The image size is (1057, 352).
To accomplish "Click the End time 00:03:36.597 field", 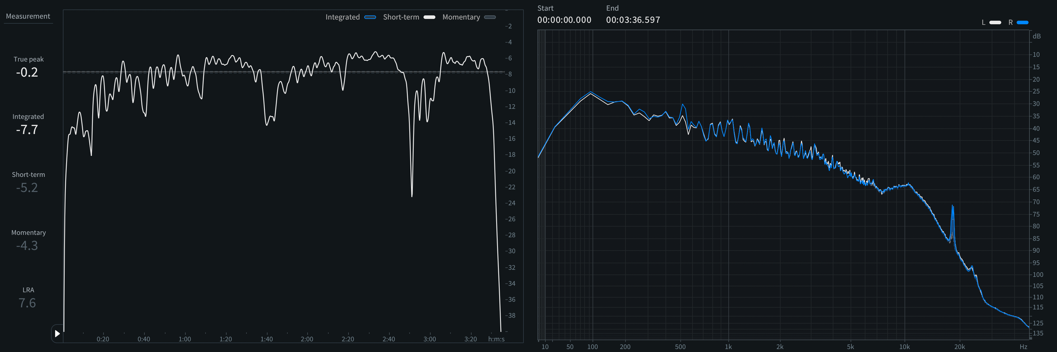I will (x=633, y=20).
